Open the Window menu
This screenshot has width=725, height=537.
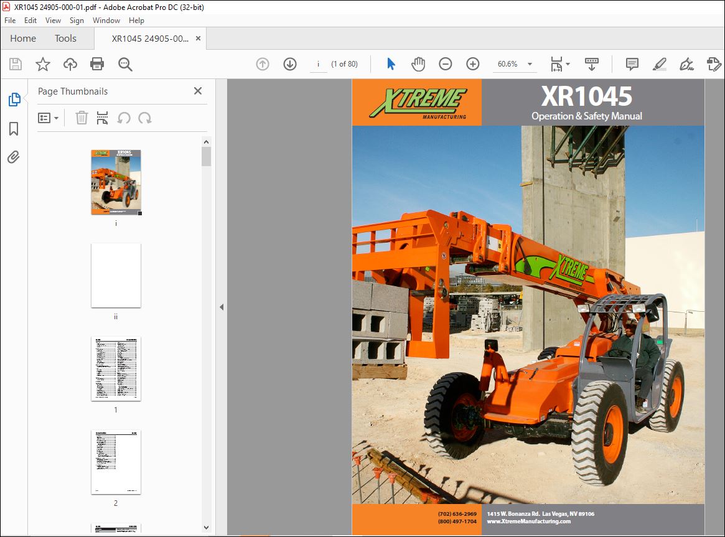[x=106, y=21]
